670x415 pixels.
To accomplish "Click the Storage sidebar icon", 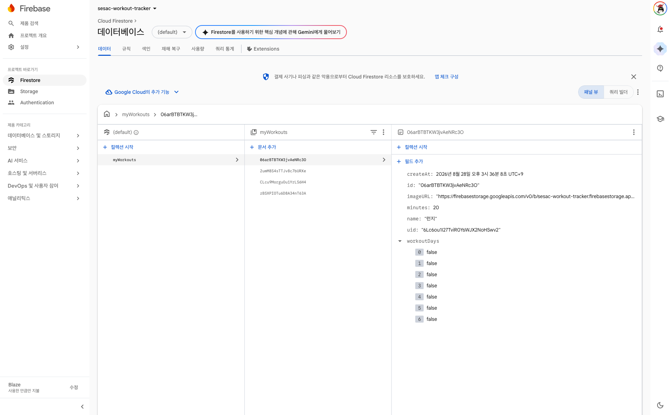I will (x=11, y=91).
